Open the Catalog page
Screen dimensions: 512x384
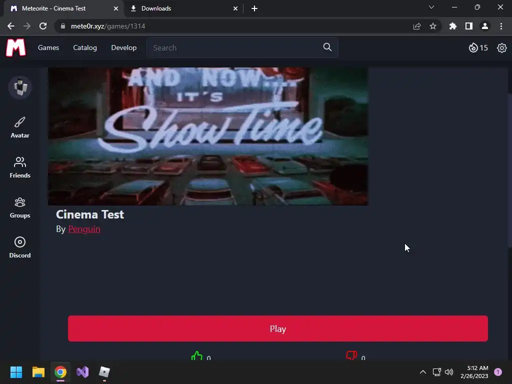click(x=85, y=47)
